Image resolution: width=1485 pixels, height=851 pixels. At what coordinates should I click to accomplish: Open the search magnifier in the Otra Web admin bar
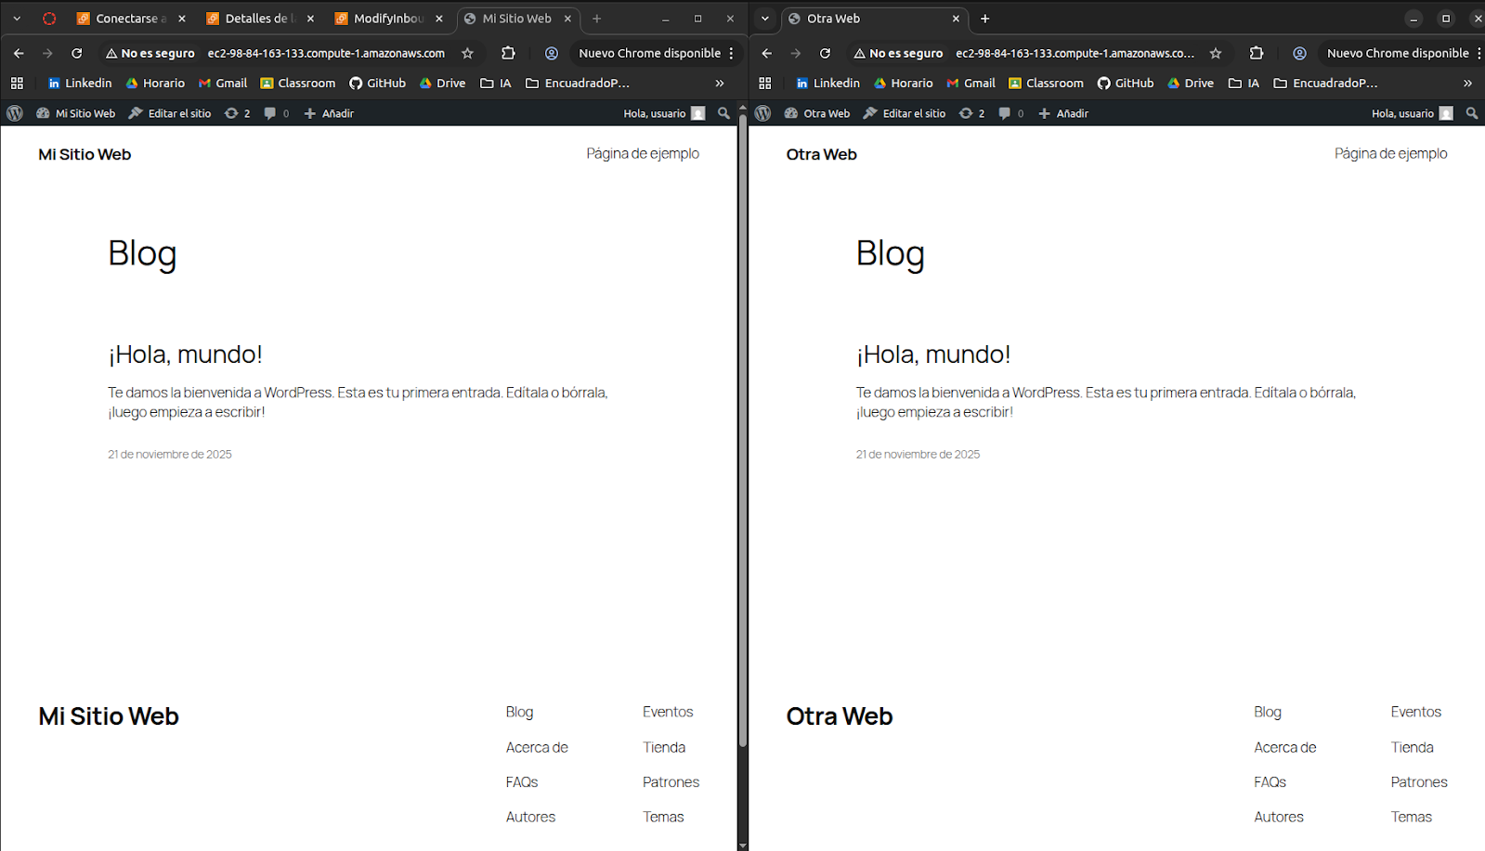tap(1471, 113)
